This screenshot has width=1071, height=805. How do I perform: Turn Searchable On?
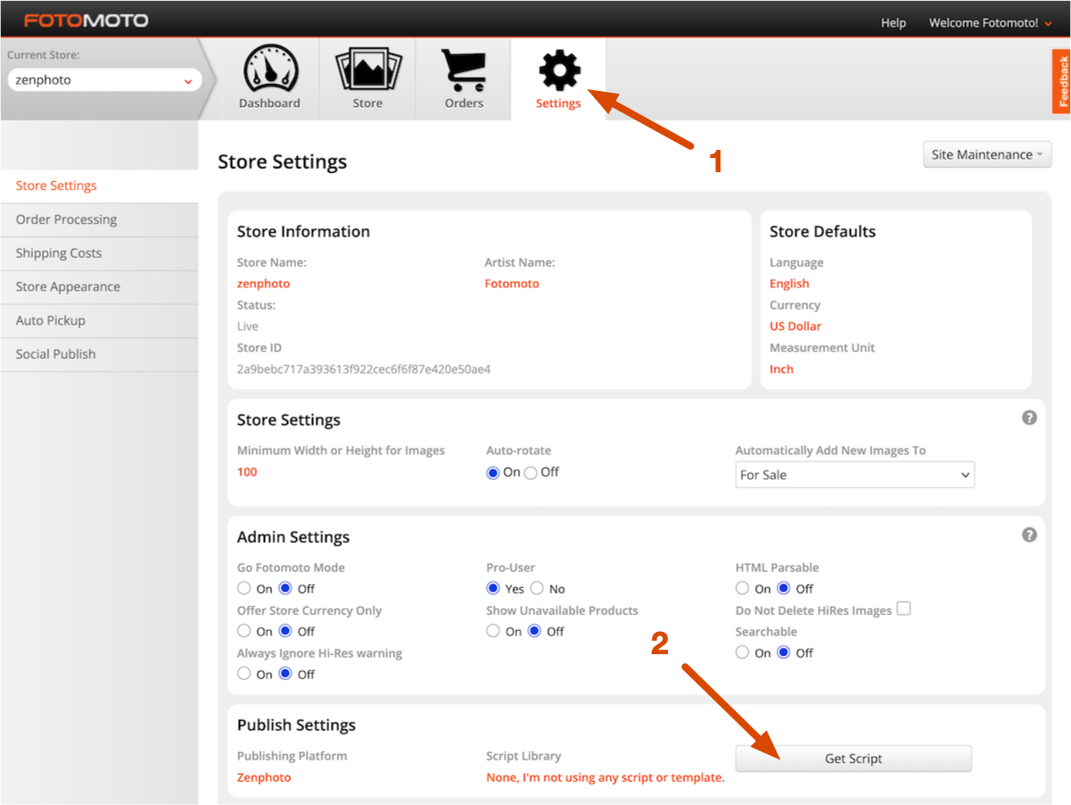tap(742, 652)
